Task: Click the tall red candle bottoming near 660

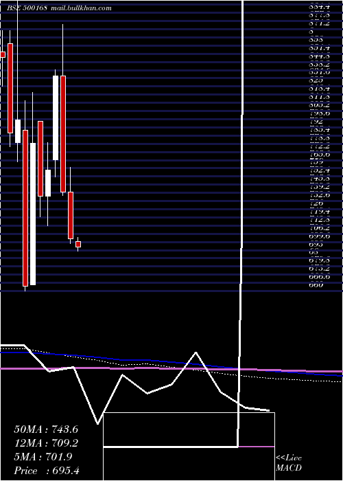Action: [x=25, y=208]
